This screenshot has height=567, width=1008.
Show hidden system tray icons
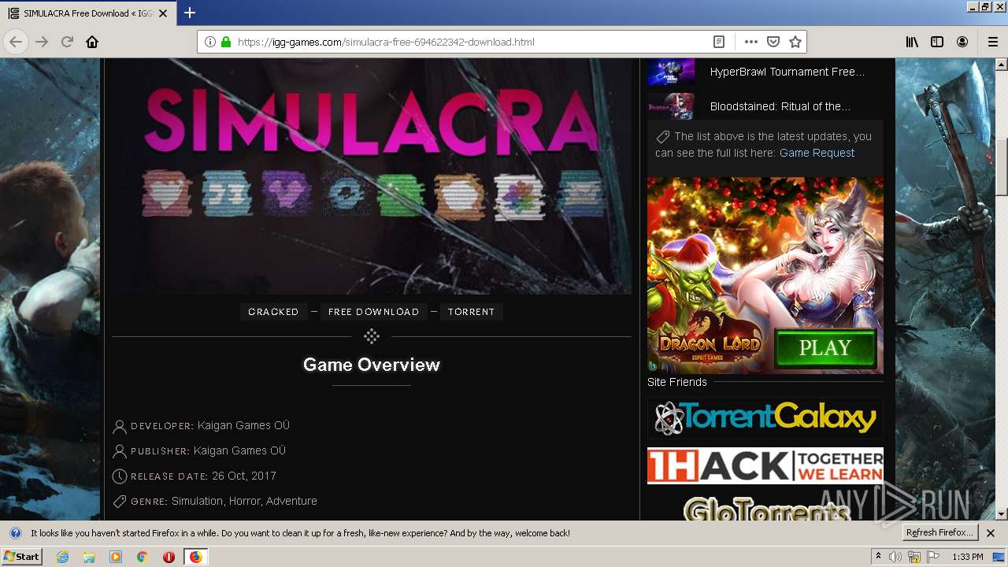pos(878,557)
